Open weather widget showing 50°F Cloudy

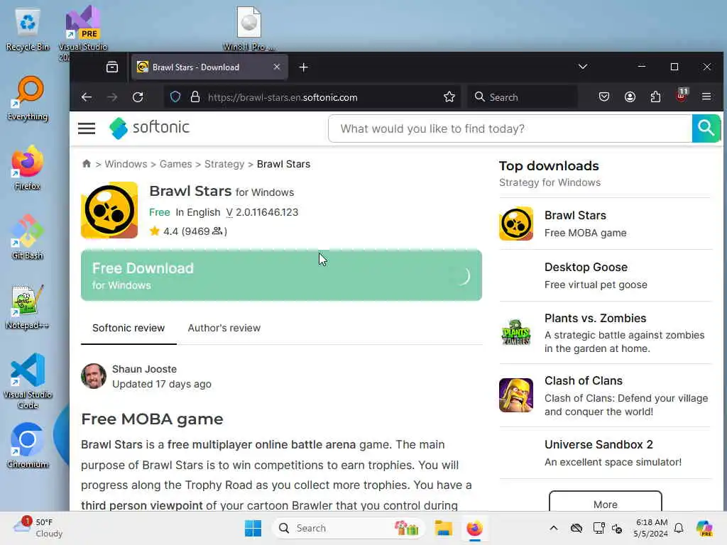tap(38, 528)
